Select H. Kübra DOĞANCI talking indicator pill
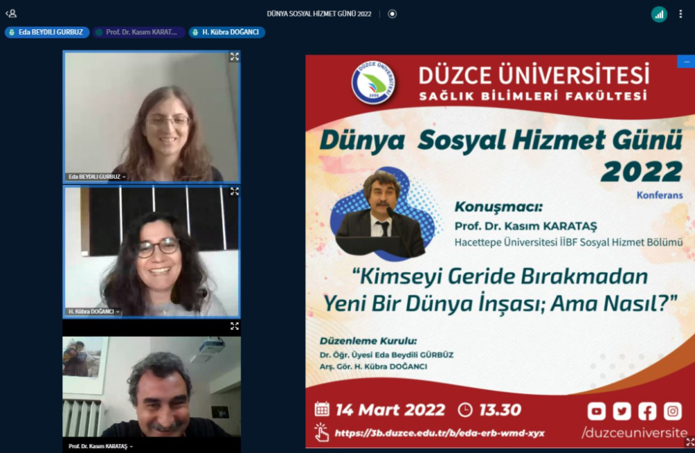 [227, 32]
